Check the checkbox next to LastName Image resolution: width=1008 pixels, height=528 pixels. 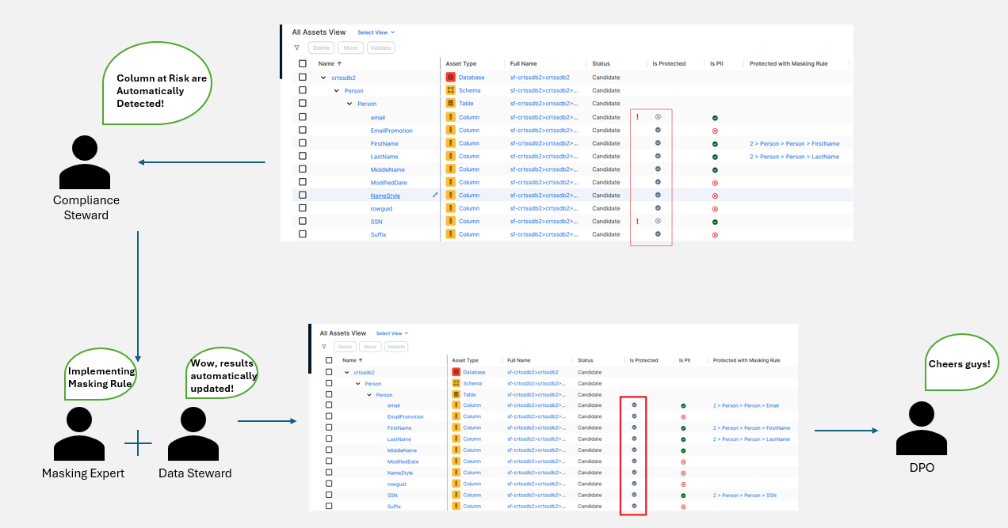click(302, 156)
